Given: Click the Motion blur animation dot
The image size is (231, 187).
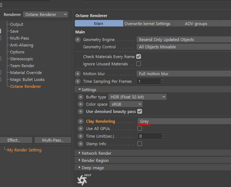Looking at the screenshot, I should click(78, 74).
